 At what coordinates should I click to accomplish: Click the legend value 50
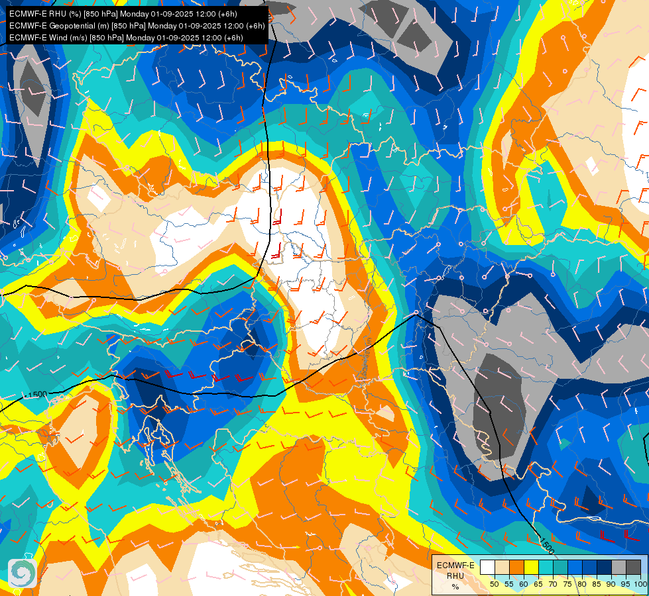point(494,584)
